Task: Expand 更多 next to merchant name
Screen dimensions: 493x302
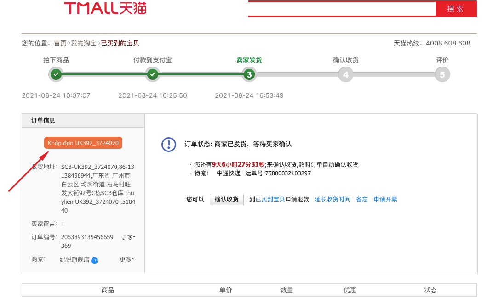Action: [x=127, y=259]
